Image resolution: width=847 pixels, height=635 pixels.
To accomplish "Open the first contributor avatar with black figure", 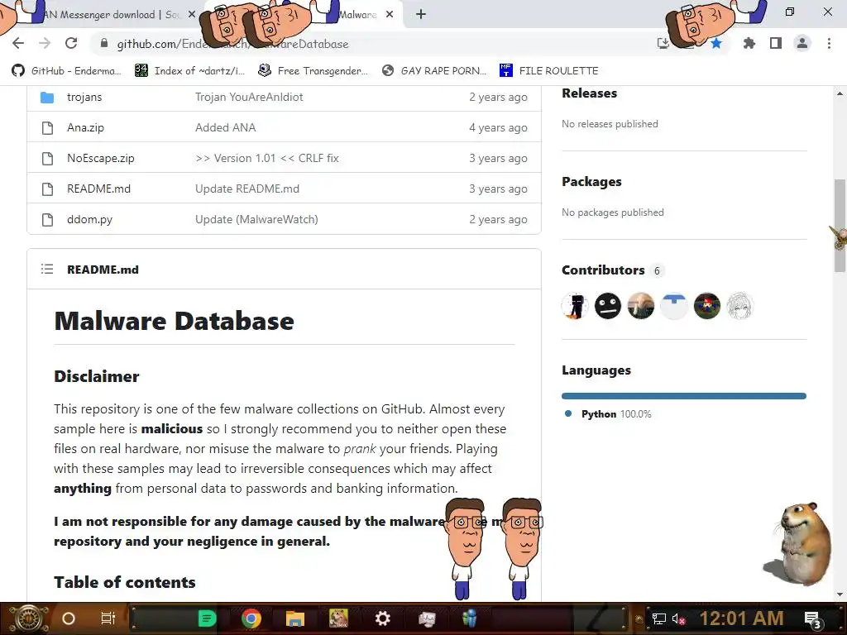I will point(575,306).
